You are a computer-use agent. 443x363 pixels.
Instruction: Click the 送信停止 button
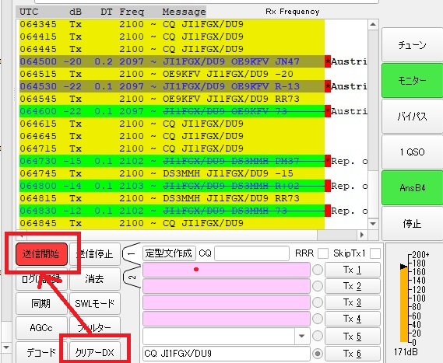95,254
